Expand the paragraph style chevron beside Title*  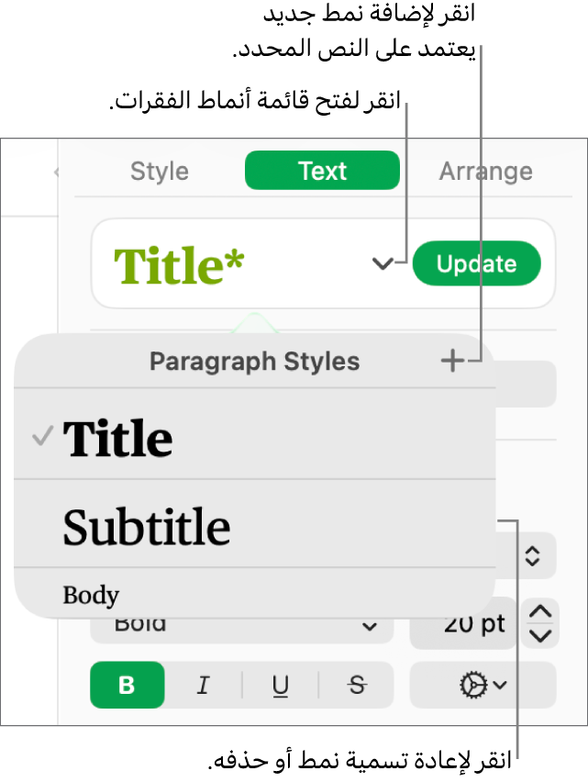pyautogui.click(x=383, y=264)
